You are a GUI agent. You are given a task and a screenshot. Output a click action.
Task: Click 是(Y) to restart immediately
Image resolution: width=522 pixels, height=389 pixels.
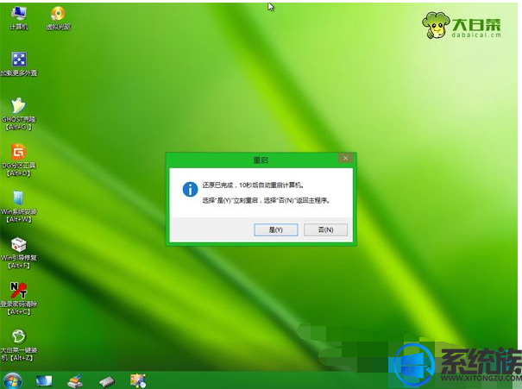(275, 229)
